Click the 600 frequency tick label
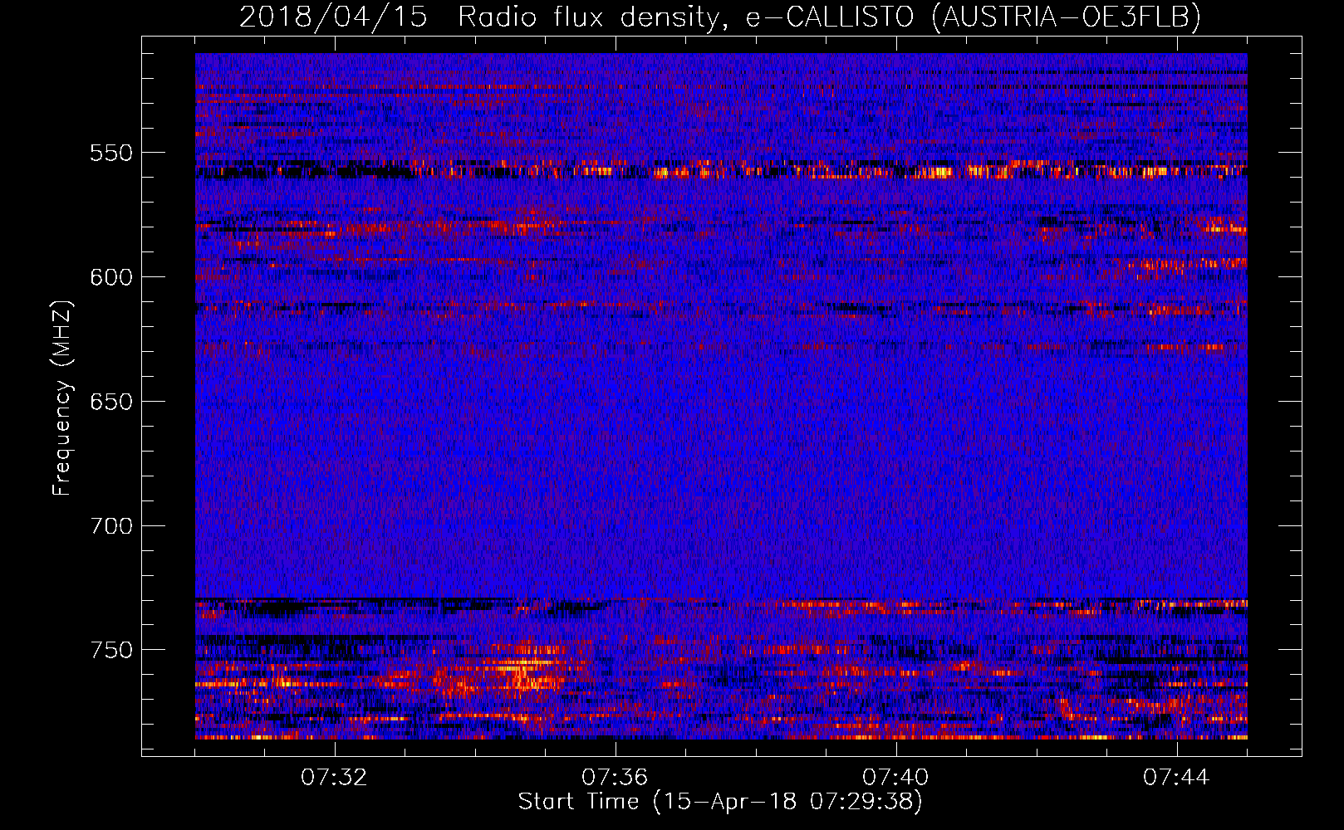The height and width of the screenshot is (830, 1344). [111, 277]
